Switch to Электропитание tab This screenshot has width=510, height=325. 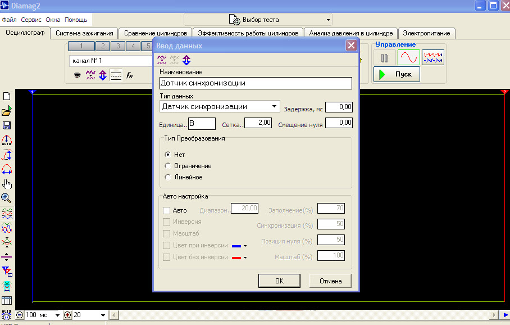coord(426,33)
